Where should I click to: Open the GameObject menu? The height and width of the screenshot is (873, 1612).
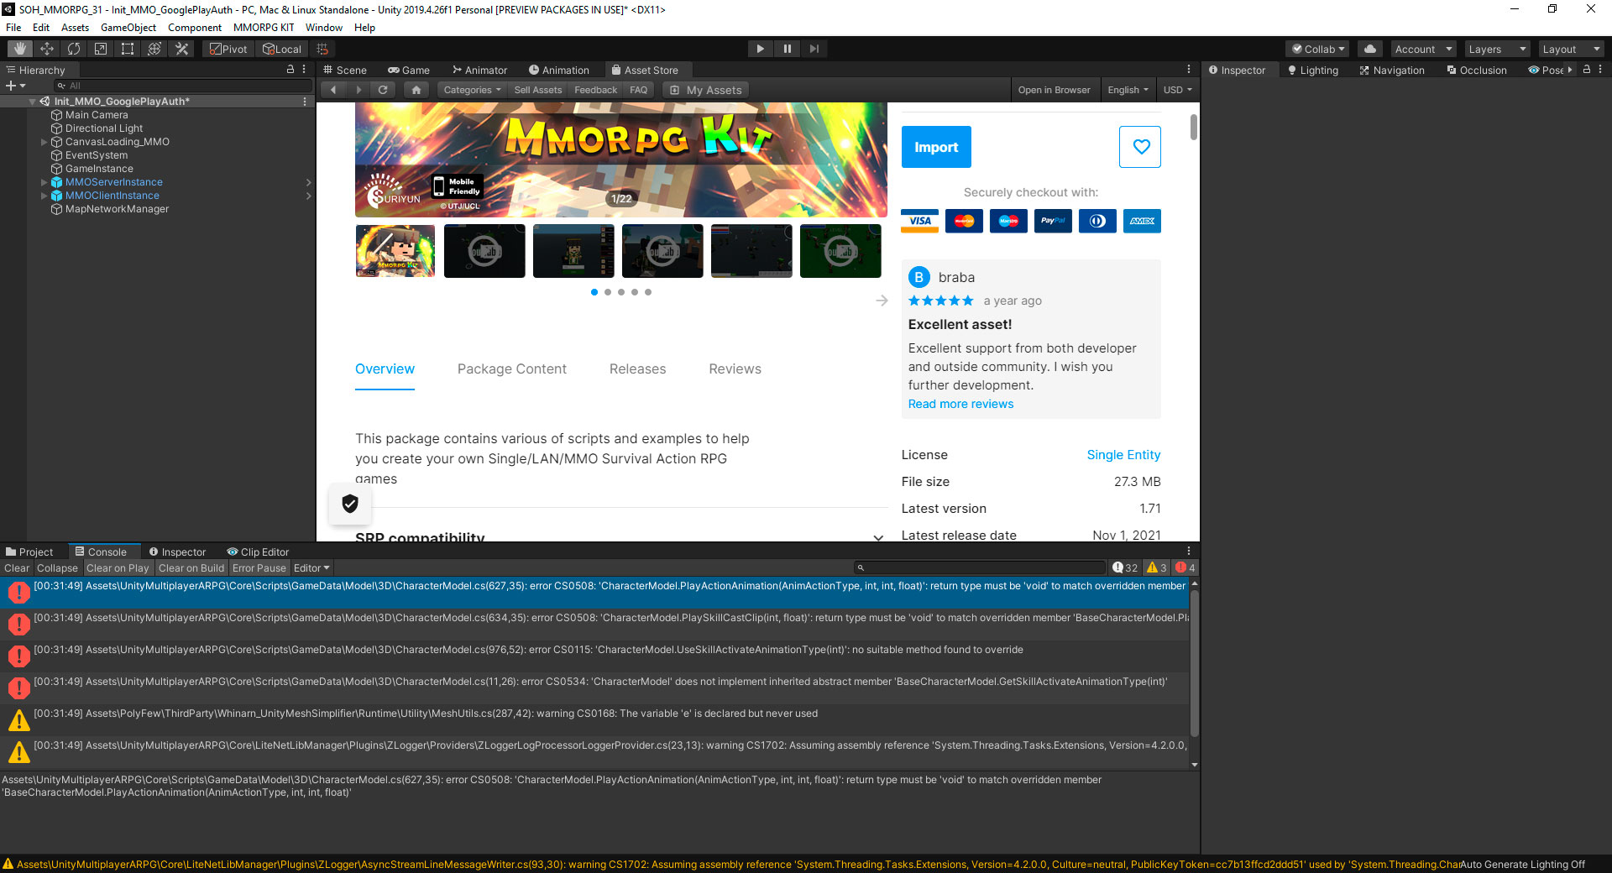[x=128, y=27]
